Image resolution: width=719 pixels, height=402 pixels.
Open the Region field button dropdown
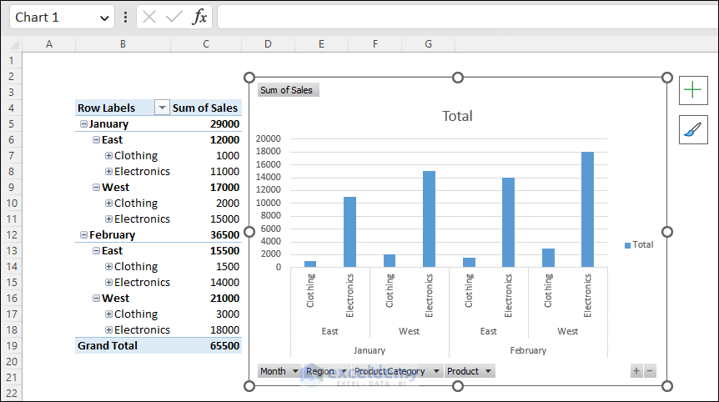coord(344,371)
